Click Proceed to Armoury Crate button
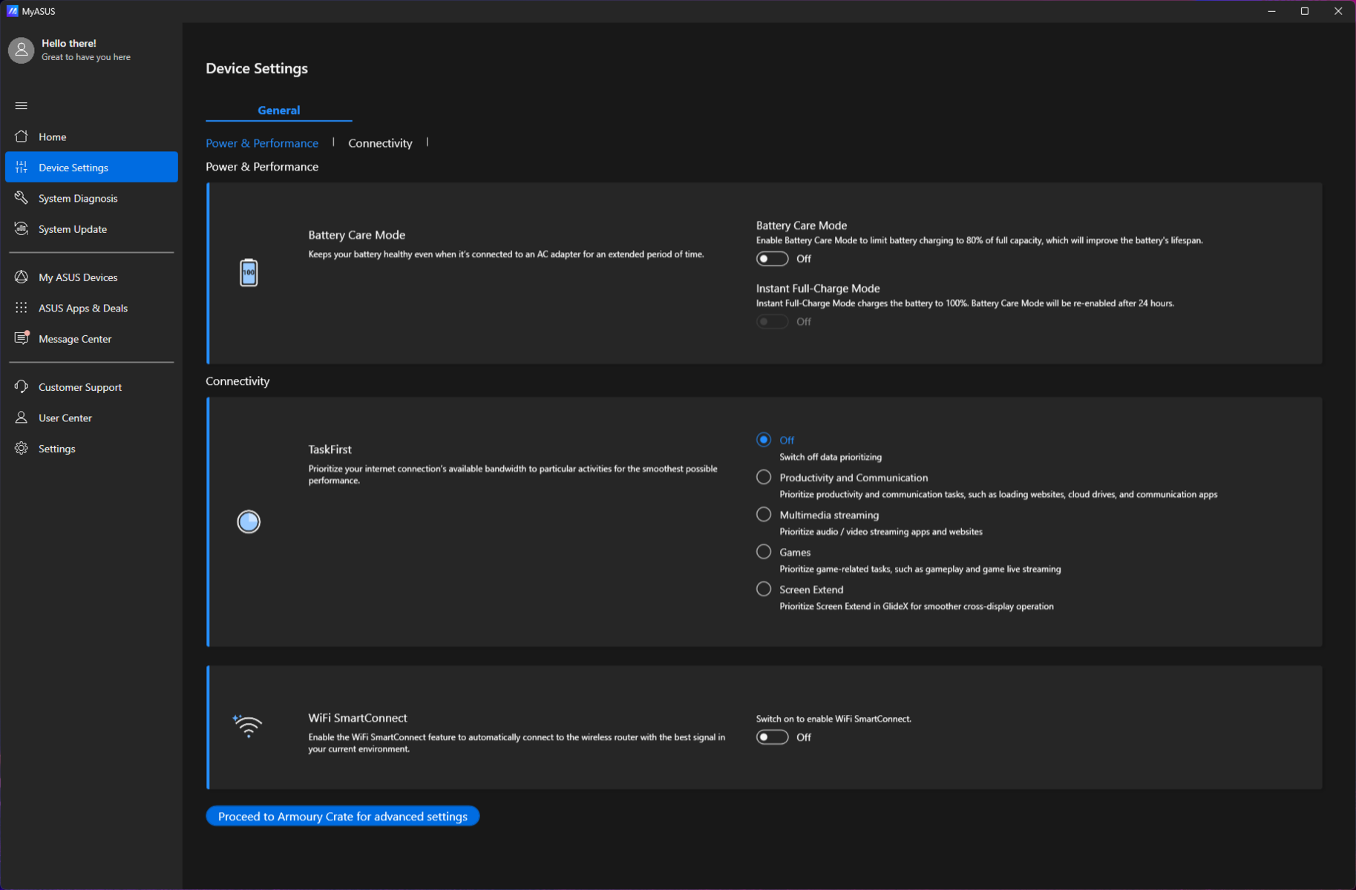 pos(342,816)
